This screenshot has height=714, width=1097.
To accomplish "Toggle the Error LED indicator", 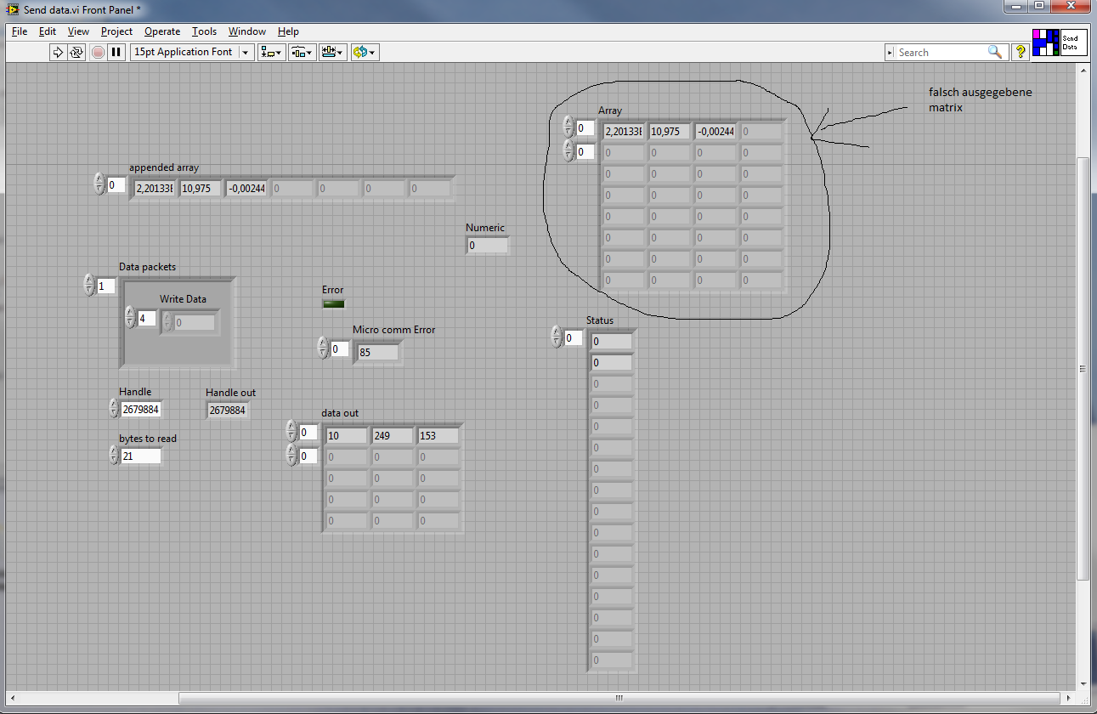I will pyautogui.click(x=333, y=303).
